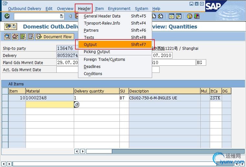Open the Item menu
Screen dimensions: 246x167
click(99, 9)
